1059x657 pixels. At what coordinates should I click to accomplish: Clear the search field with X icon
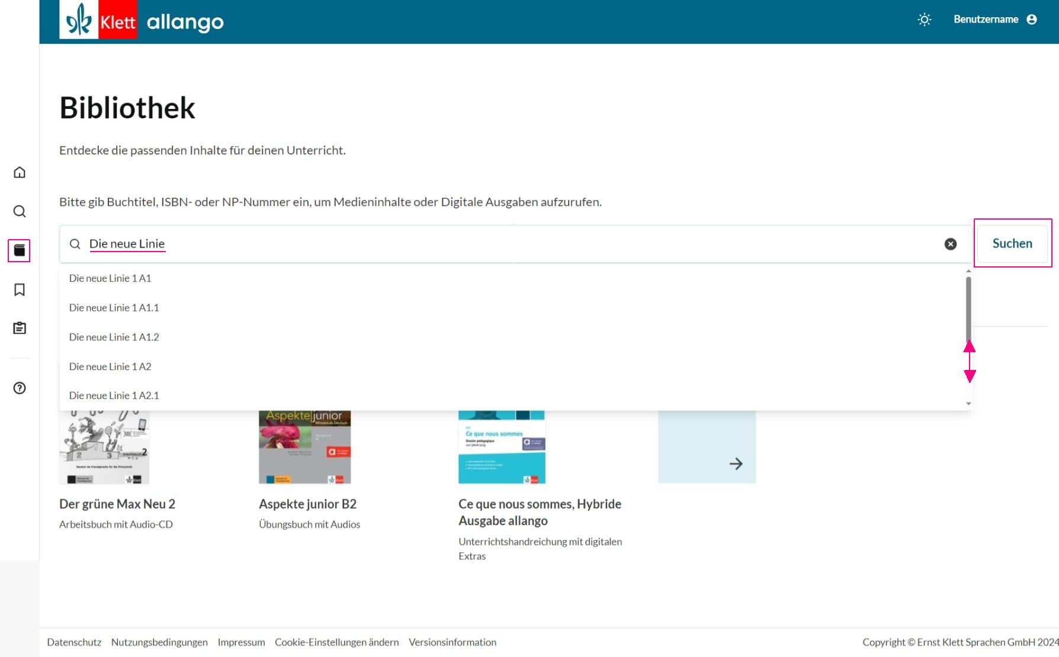[x=951, y=244]
